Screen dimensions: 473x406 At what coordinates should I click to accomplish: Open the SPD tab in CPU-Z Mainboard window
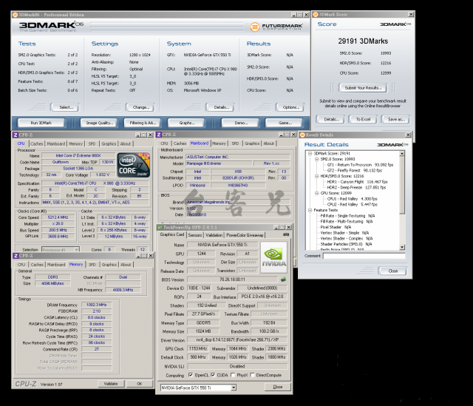point(235,143)
